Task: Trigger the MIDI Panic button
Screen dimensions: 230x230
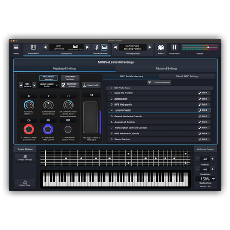Action: [x=174, y=48]
